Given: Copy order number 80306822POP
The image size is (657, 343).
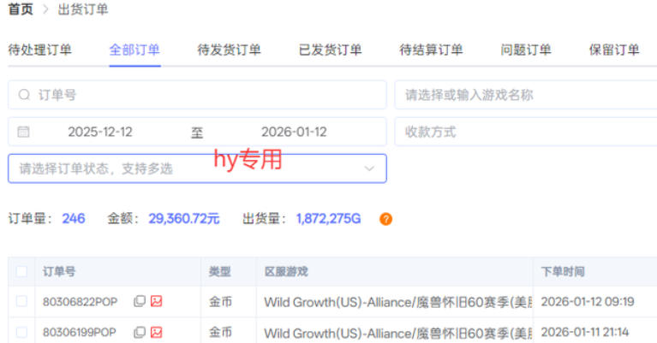Looking at the screenshot, I should tap(140, 301).
